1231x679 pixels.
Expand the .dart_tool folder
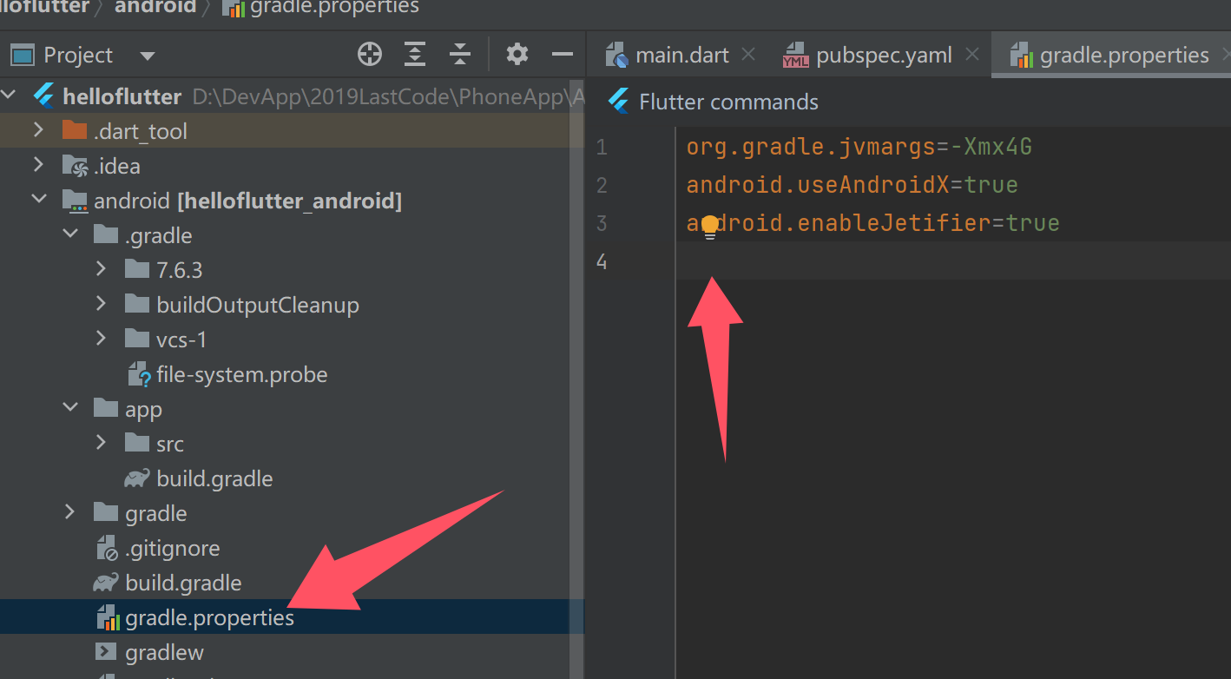tap(37, 130)
